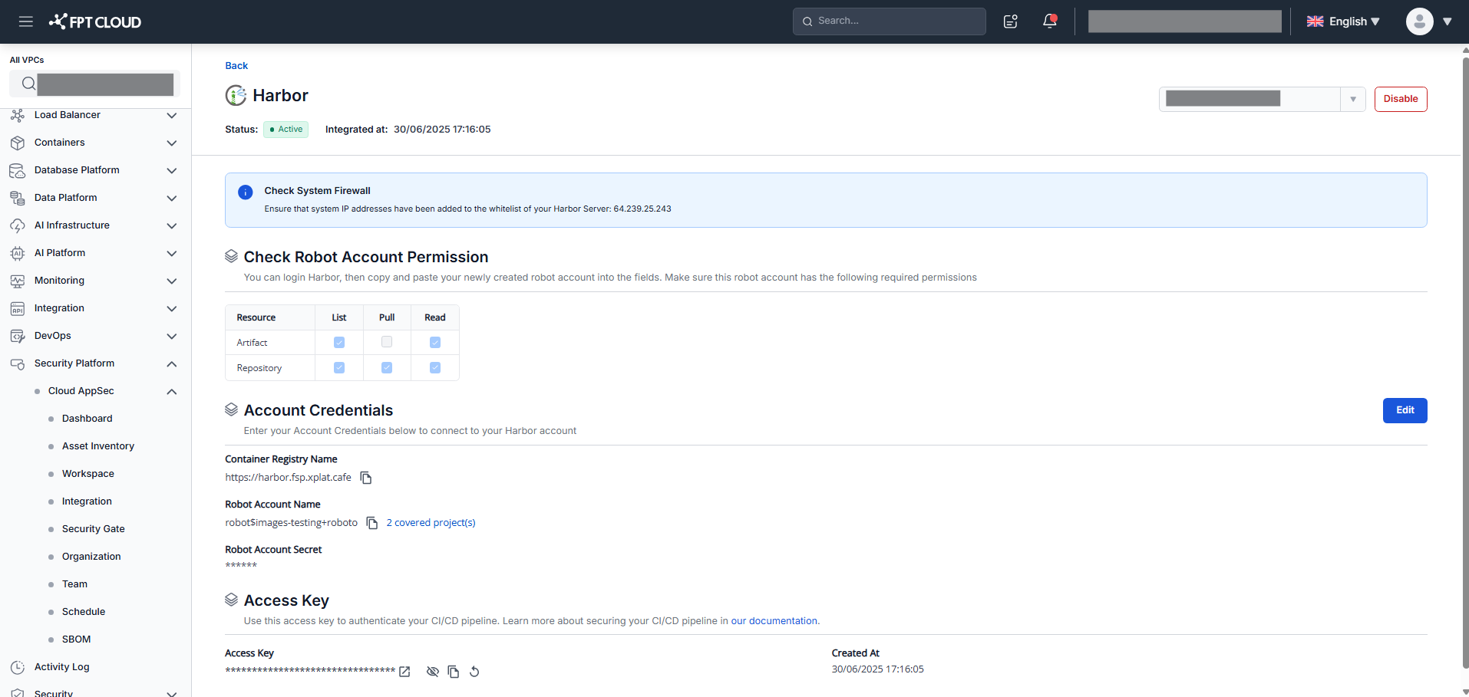Open the SBOM menu item
Screen dimensions: 1469x697
coord(76,639)
